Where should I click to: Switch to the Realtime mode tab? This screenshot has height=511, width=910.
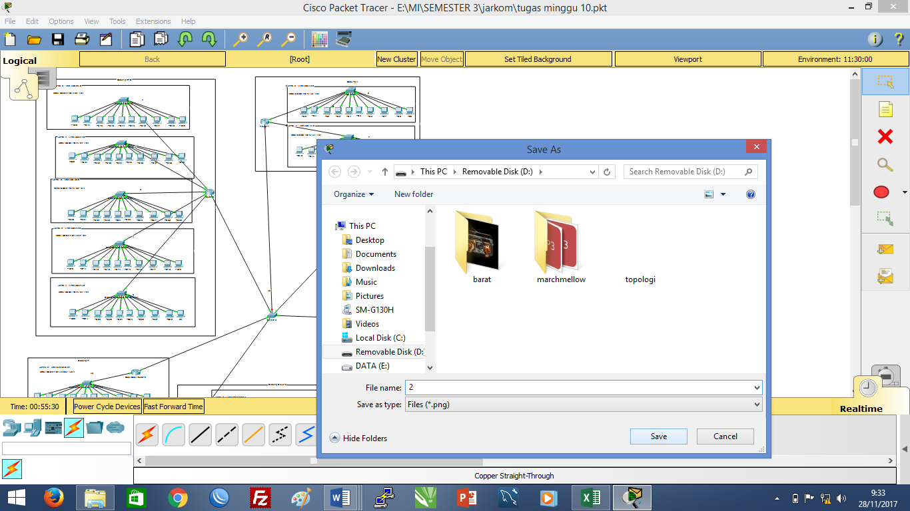click(x=861, y=409)
